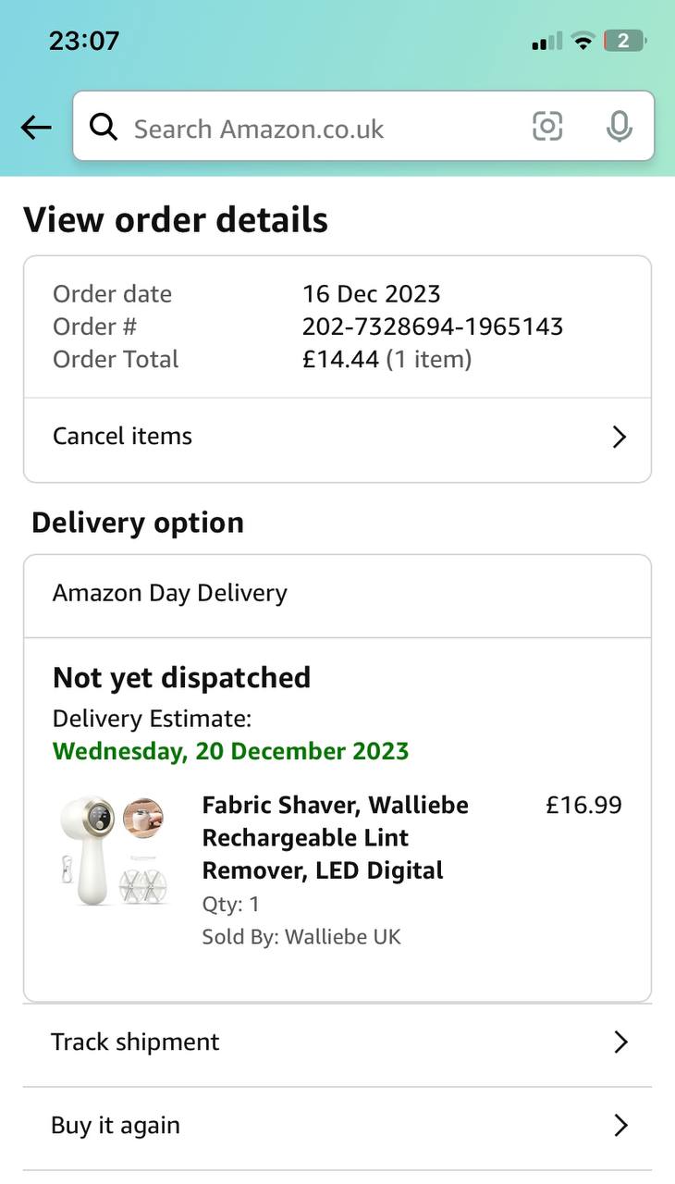
Task: Tap the magnifying glass search icon
Action: click(x=104, y=127)
